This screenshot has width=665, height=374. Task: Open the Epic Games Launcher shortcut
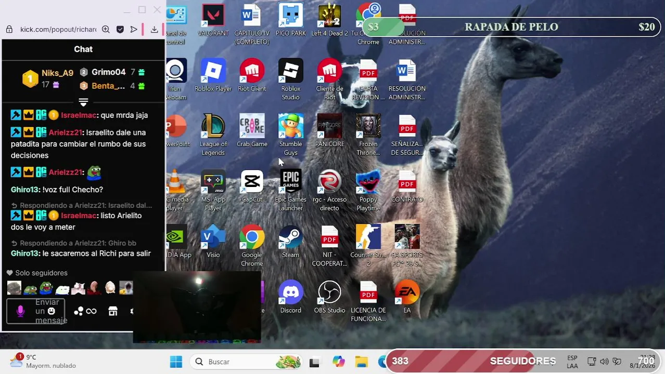click(290, 191)
